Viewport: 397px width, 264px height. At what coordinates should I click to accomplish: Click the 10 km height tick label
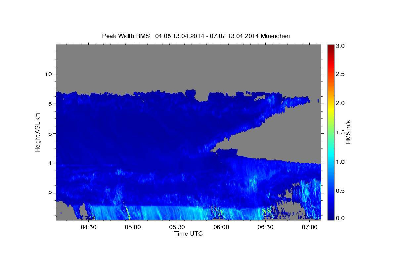tap(48, 74)
